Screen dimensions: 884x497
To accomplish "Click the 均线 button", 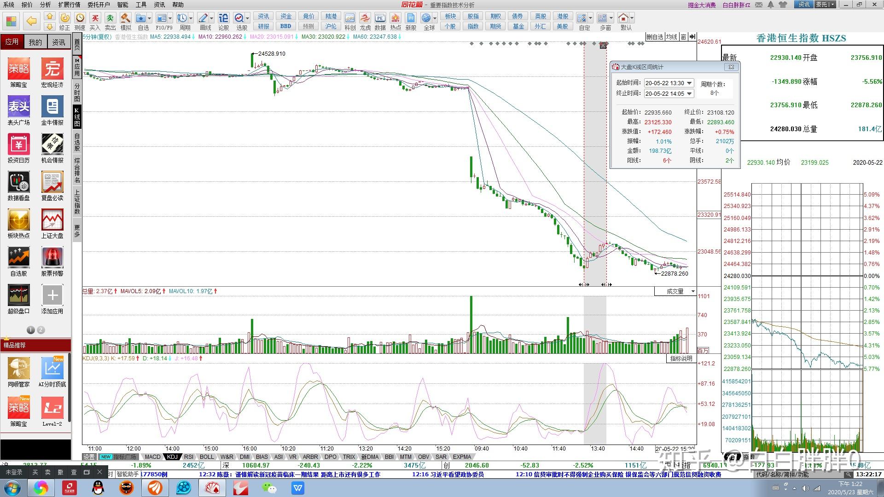I will click(671, 37).
